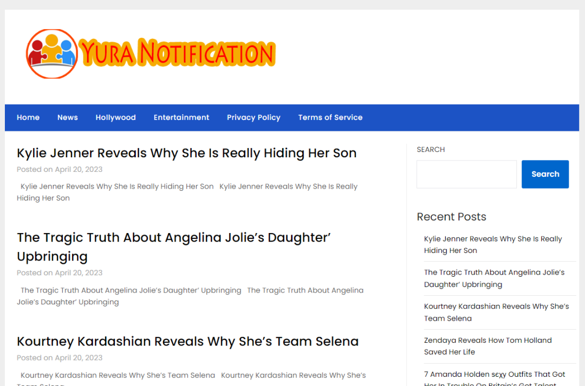585x386 pixels.
Task: Open Angelina Jolie post in Recent Posts
Action: tap(495, 278)
